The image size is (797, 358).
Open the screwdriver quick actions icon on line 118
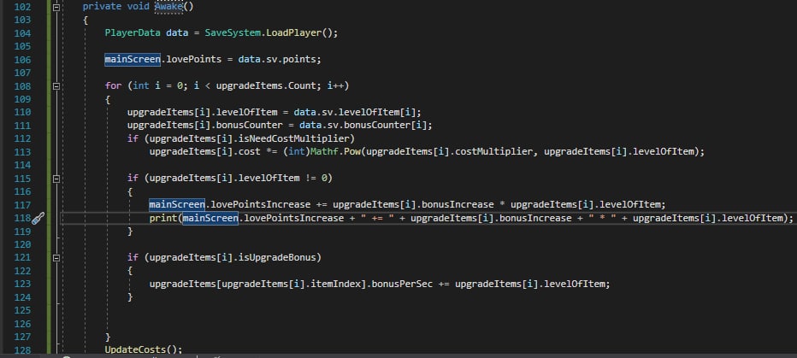38,219
